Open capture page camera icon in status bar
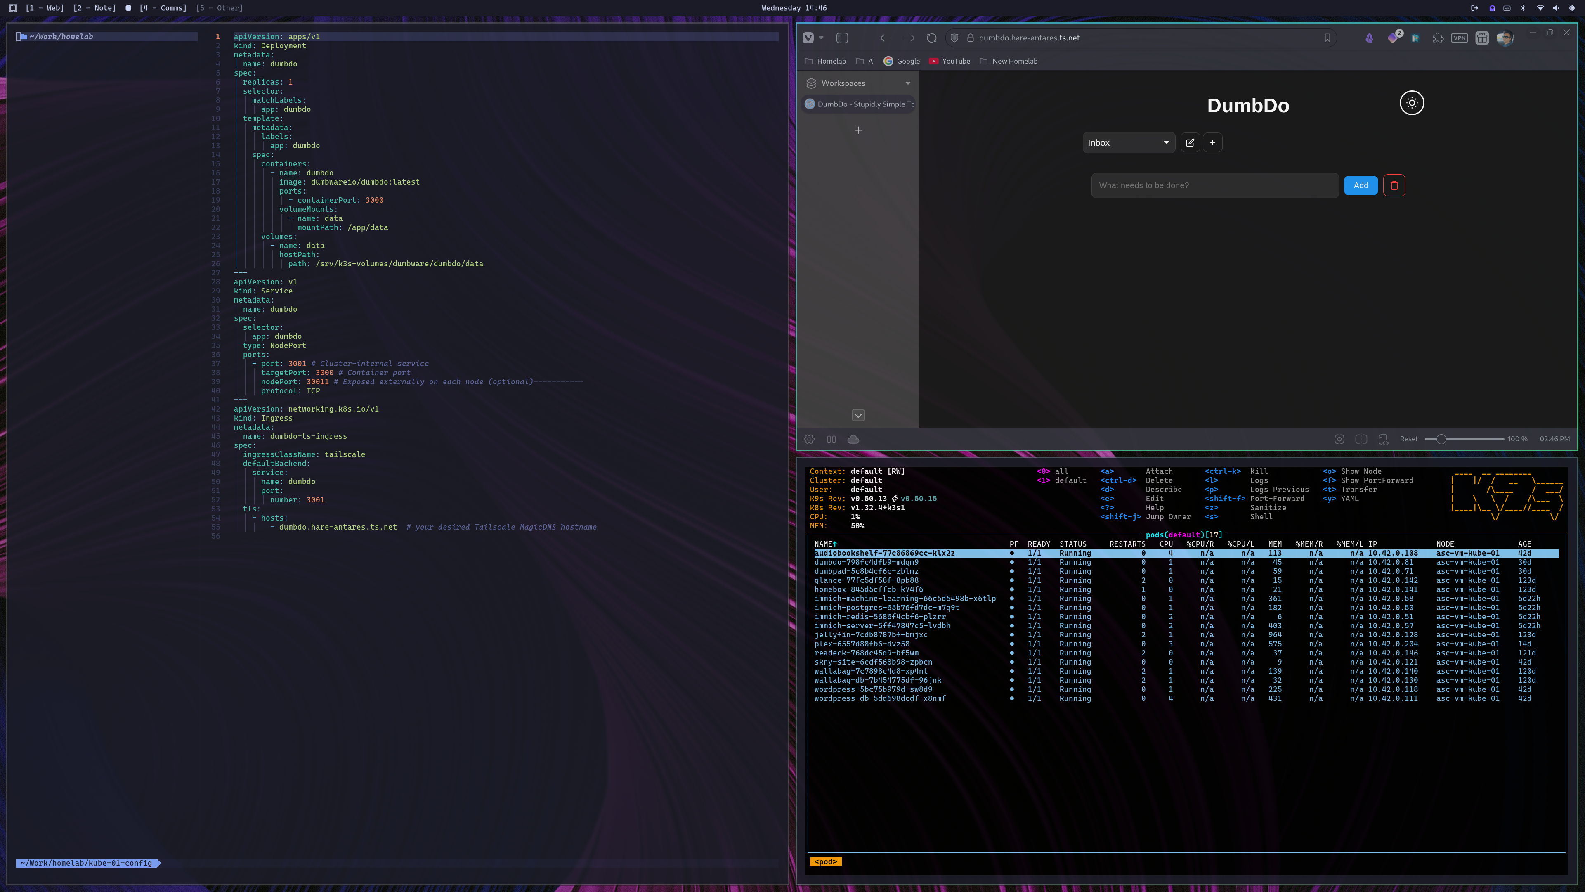Viewport: 1585px width, 892px height. (1339, 439)
